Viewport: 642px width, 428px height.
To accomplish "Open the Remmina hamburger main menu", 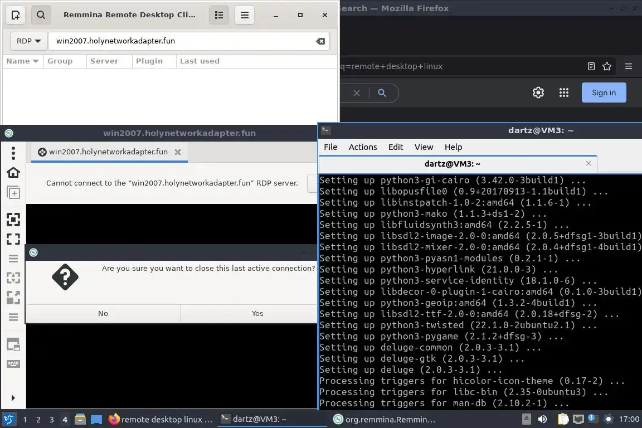I will 245,15.
